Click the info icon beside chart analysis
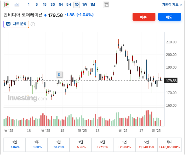This screenshot has height=156, width=185. 33,24
